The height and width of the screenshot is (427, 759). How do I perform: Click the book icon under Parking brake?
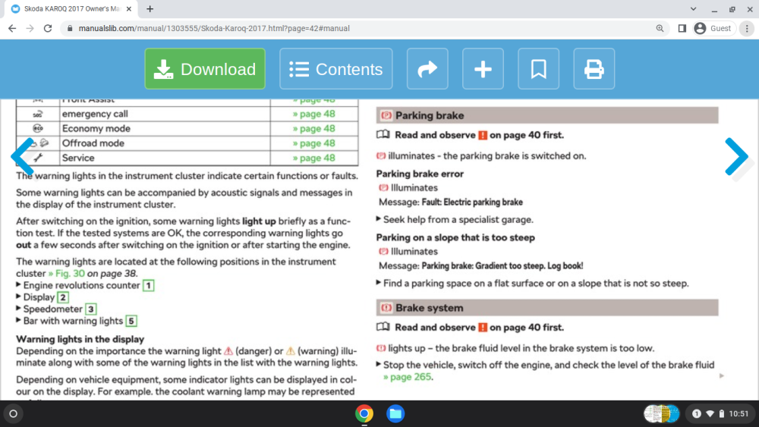point(383,134)
